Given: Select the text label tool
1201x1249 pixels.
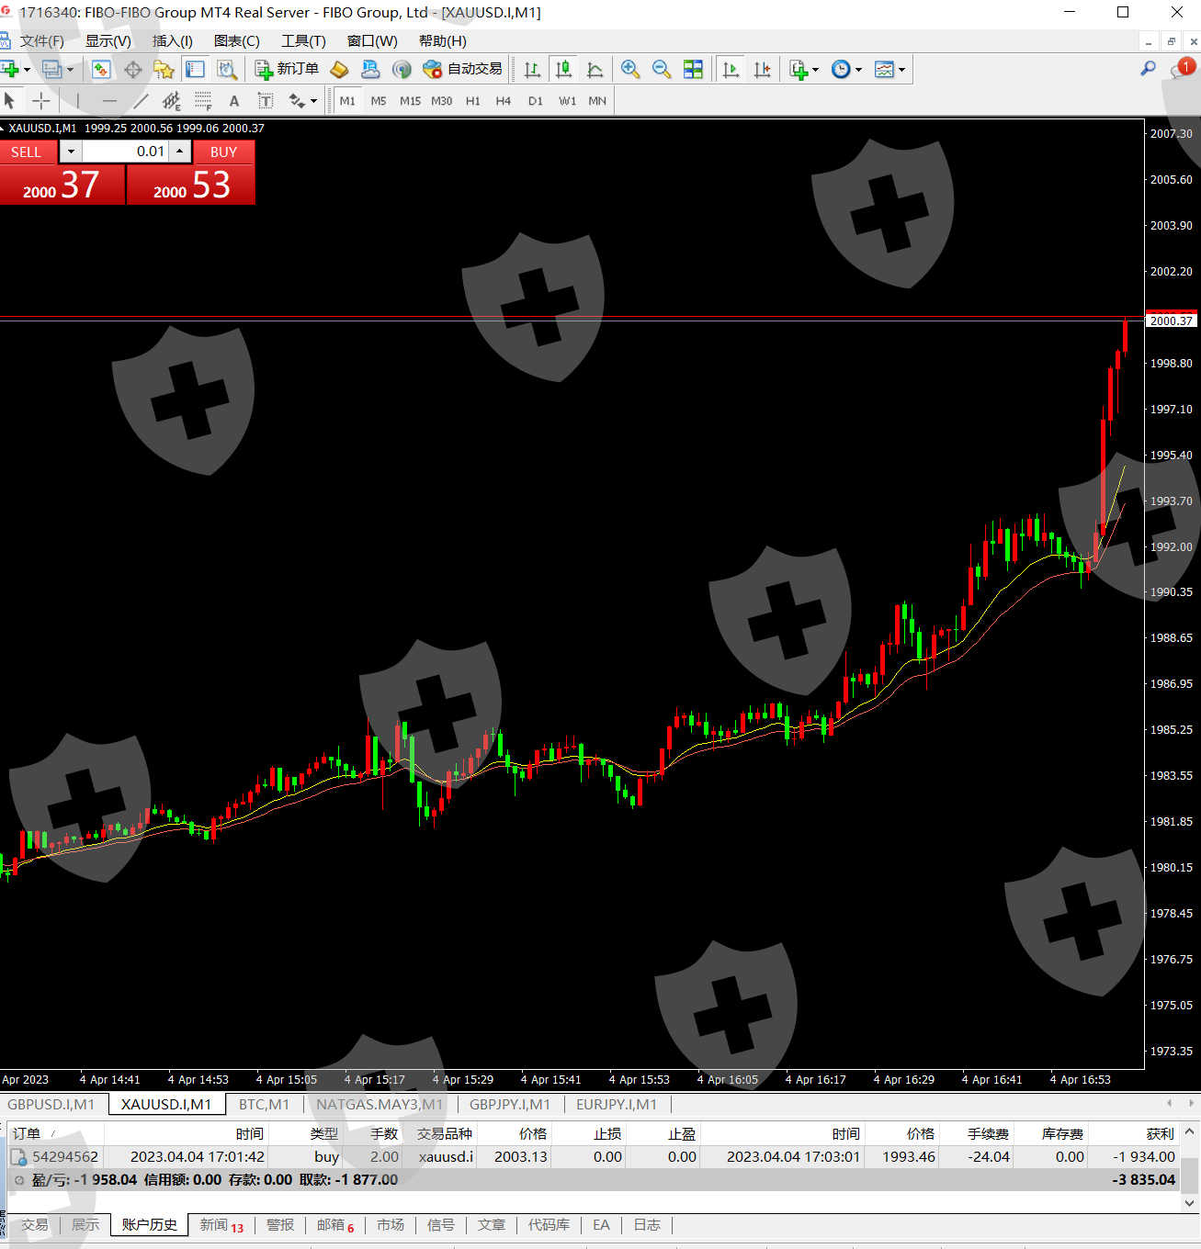Looking at the screenshot, I should pos(234,101).
